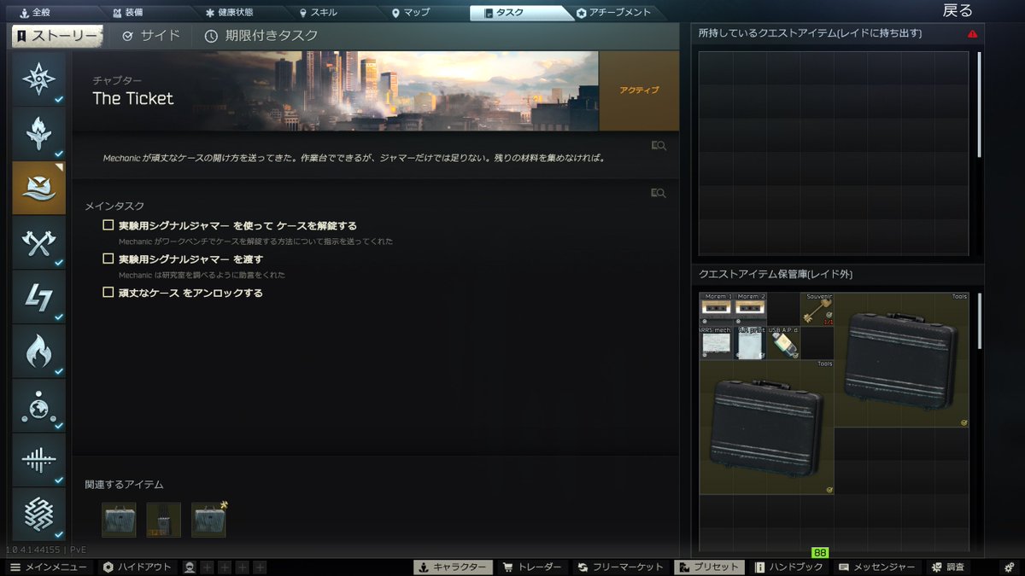Image resolution: width=1025 pixels, height=576 pixels.
Task: Select the USB A.P. d. flash drive
Action: click(x=783, y=342)
